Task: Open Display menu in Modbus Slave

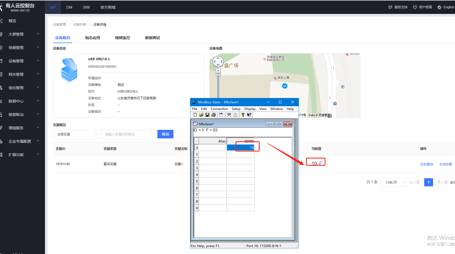Action: (x=250, y=109)
